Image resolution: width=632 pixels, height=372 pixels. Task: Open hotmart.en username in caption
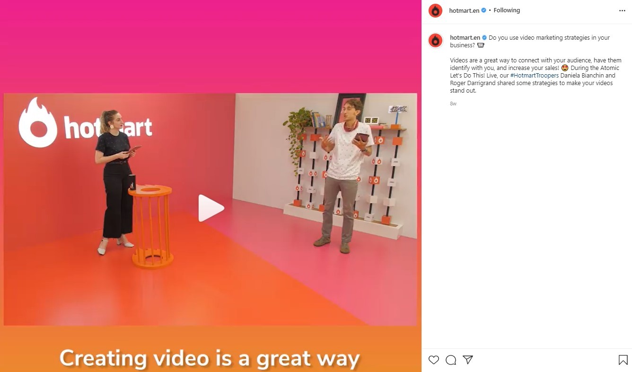465,38
